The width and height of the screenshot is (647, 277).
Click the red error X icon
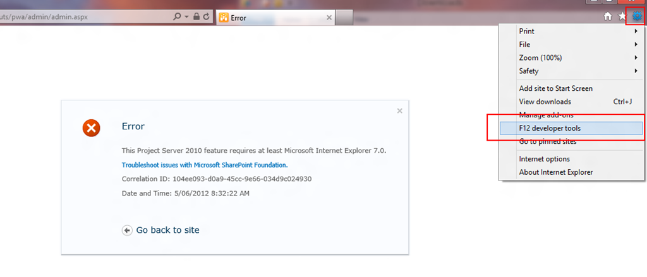91,128
